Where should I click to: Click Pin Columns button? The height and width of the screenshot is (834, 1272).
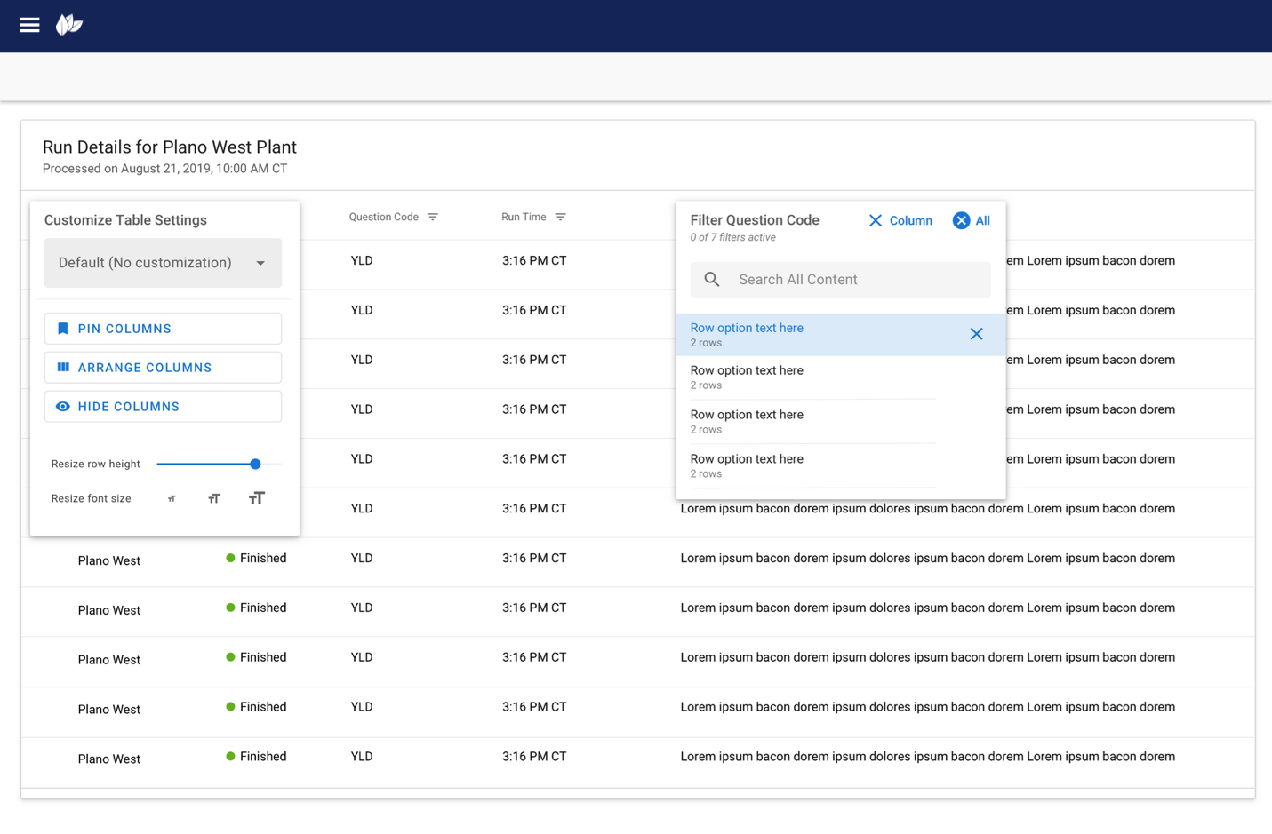(163, 329)
